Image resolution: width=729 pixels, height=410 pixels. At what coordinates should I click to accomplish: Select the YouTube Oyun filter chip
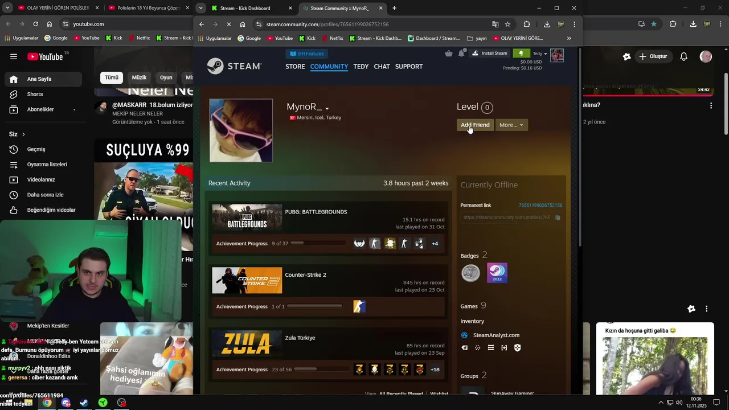pyautogui.click(x=166, y=77)
